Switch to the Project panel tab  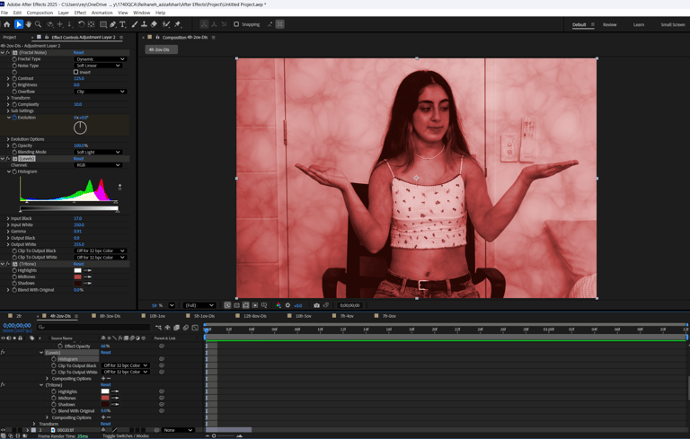point(10,38)
